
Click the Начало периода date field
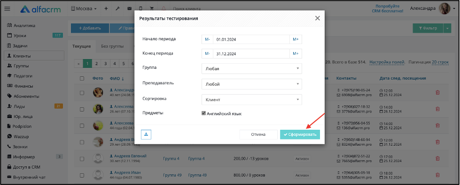[251, 39]
